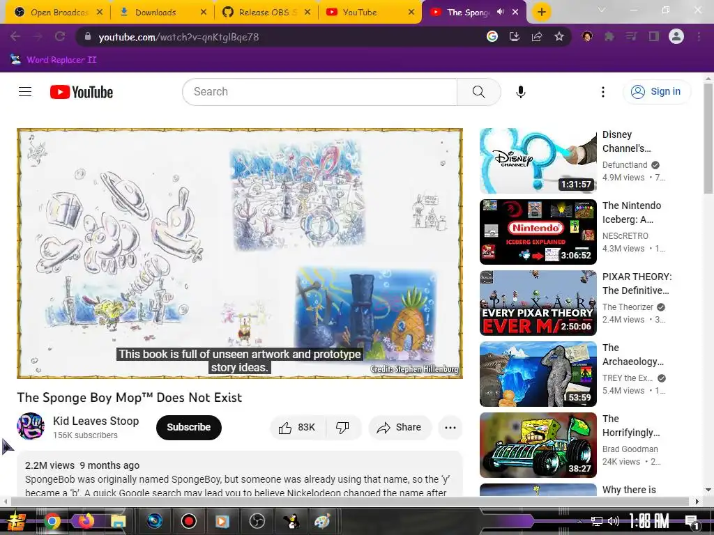Open Kid Leaves Stoop channel avatar
The height and width of the screenshot is (535, 714).
point(31,426)
